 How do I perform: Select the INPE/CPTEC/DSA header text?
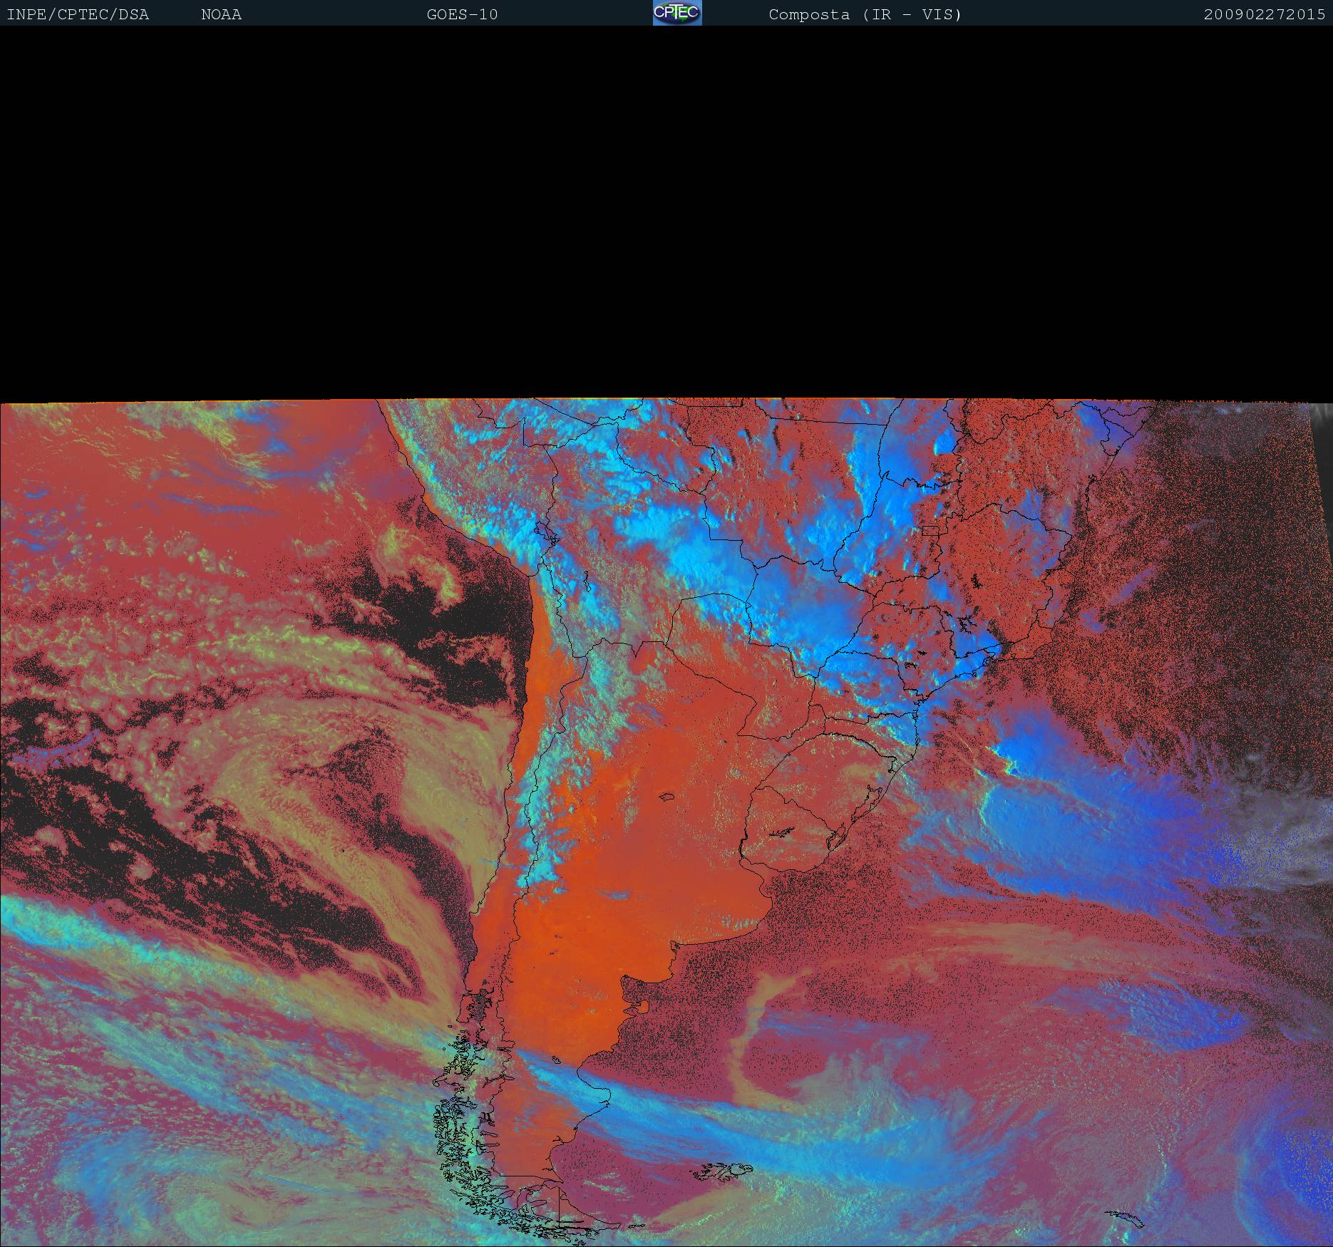78,15
